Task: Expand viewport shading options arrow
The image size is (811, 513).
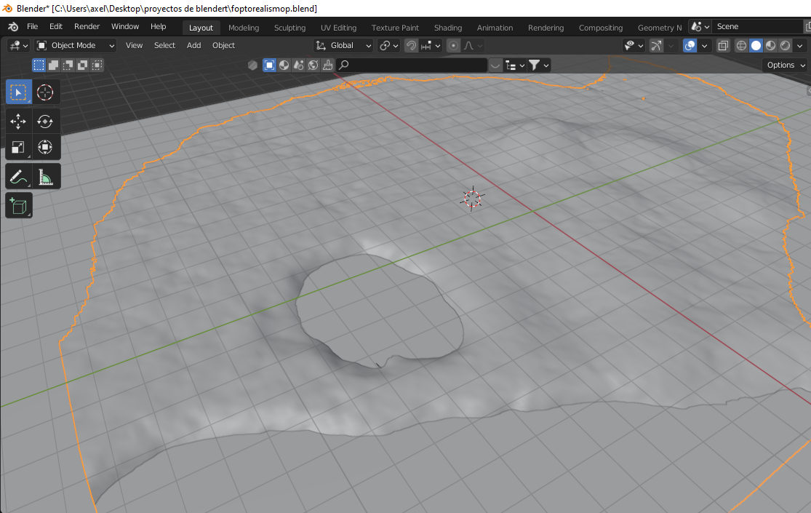Action: coord(800,46)
